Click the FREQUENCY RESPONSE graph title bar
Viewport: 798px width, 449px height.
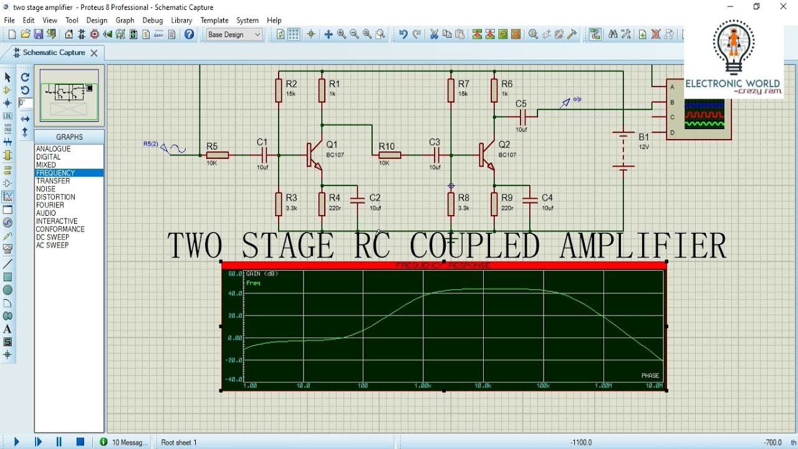coord(444,266)
